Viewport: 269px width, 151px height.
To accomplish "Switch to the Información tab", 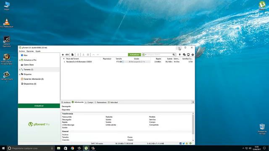I will tap(78, 102).
